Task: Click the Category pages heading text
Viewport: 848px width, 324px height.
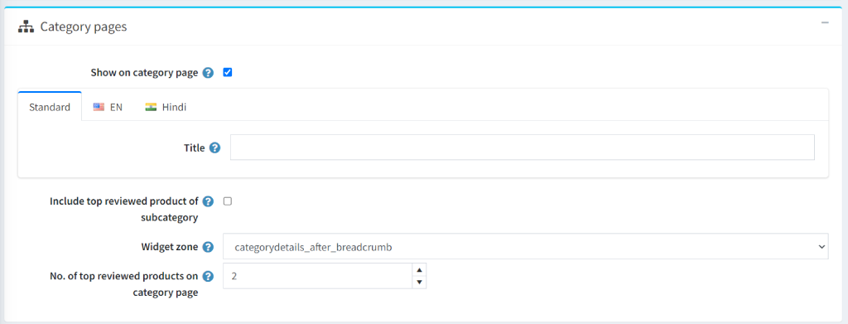Action: pyautogui.click(x=84, y=27)
